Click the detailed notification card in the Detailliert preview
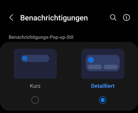This screenshot has width=138, height=113. 103,63
